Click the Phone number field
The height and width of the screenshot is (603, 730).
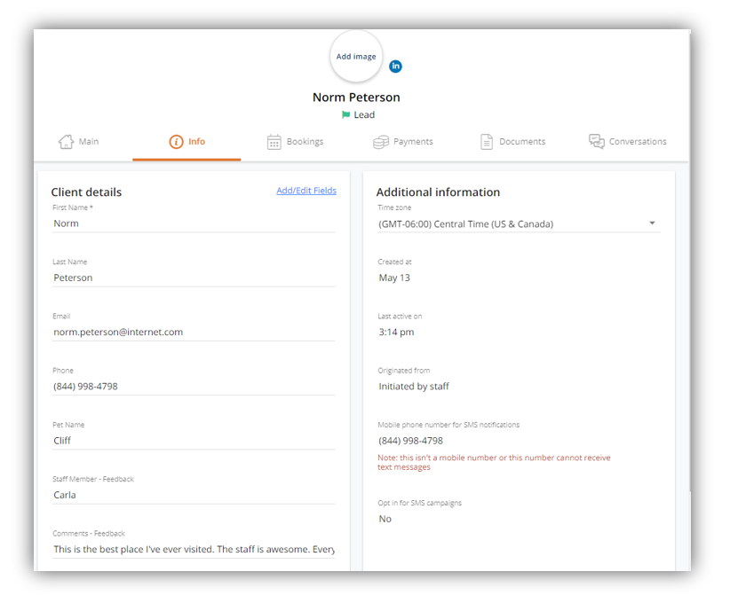(x=194, y=387)
